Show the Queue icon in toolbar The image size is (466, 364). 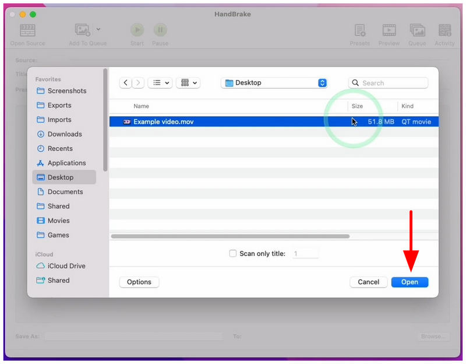[x=417, y=30]
